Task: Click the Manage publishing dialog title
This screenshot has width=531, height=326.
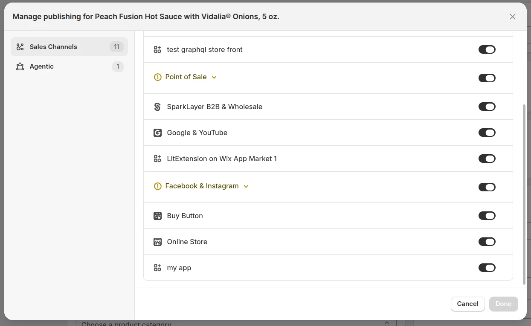Action: click(146, 17)
